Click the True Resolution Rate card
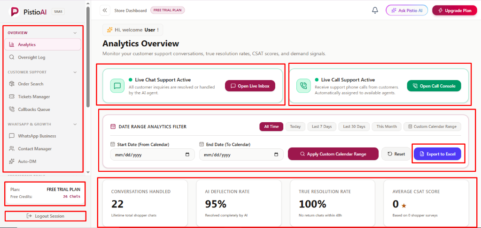 click(x=332, y=203)
